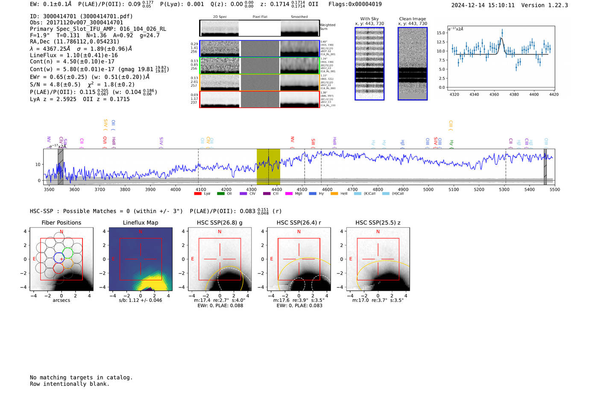
Task: Select the Primary Spec_Slot_IFU_AMP line
Action: pos(98,29)
